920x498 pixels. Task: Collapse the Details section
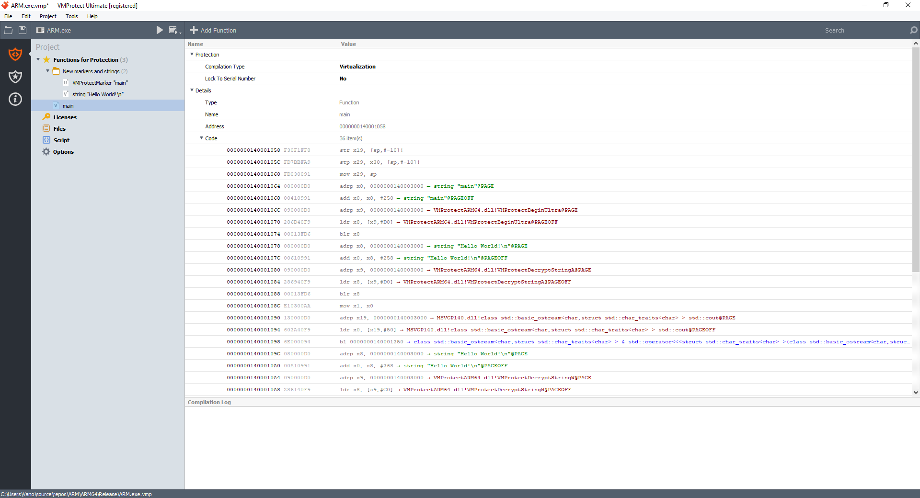(x=192, y=90)
